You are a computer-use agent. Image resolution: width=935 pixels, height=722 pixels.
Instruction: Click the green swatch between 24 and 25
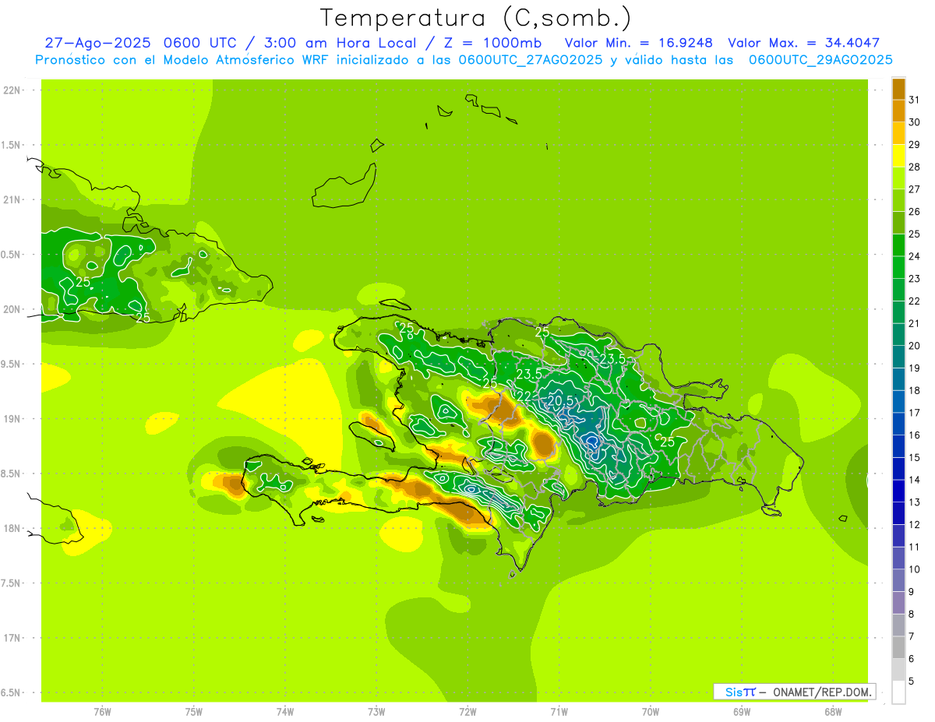pyautogui.click(x=898, y=245)
